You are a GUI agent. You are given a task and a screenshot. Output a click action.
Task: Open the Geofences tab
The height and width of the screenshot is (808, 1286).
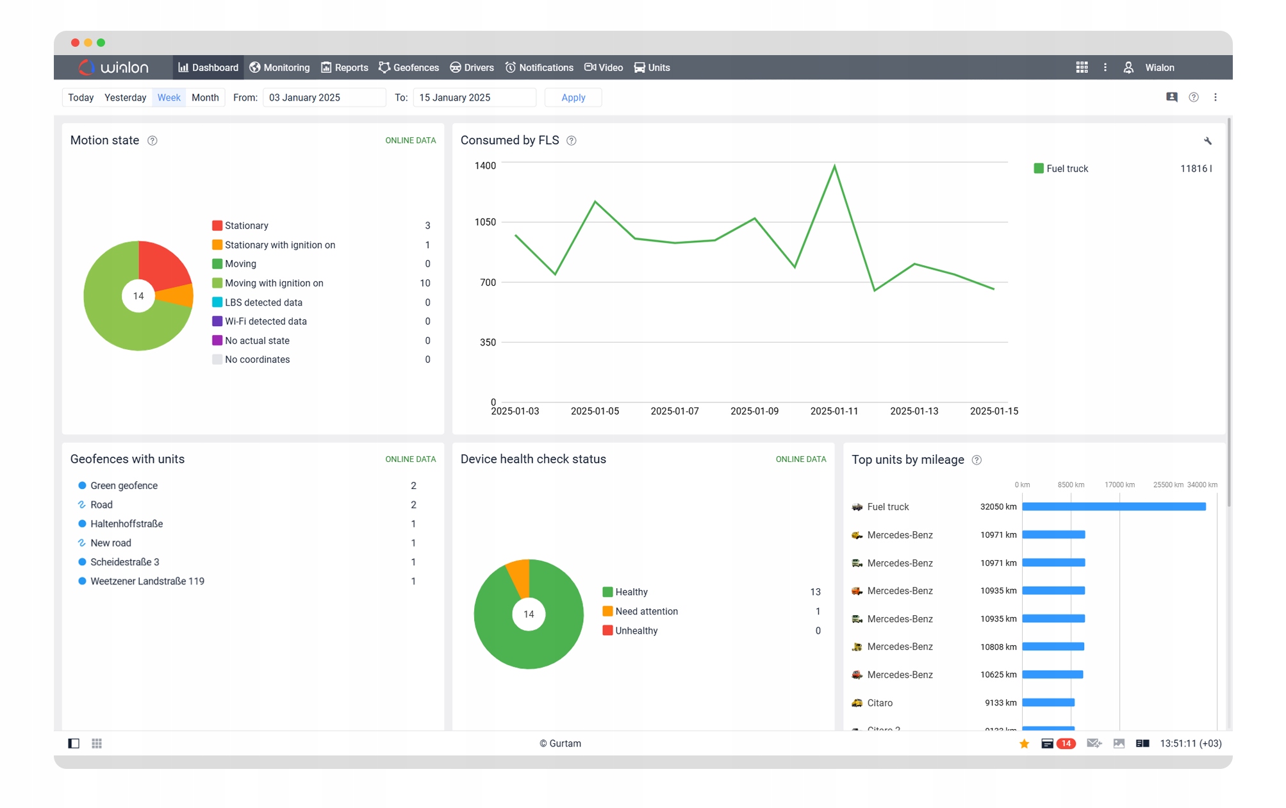click(x=409, y=67)
